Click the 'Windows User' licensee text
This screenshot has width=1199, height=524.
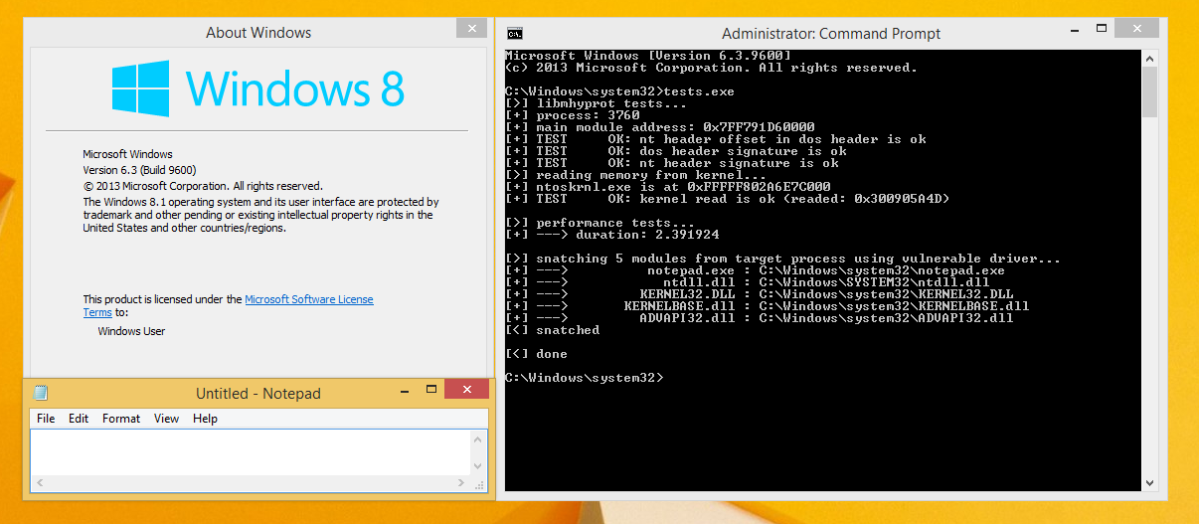pos(131,331)
